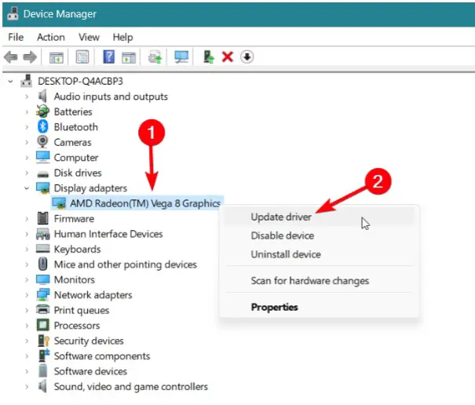Click the Properties sheet toolbar icon

82,57
